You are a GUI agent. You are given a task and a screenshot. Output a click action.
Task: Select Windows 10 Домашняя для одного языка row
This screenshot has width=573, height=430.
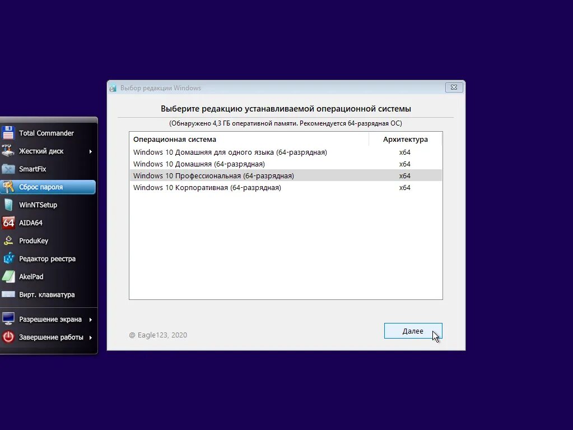(x=286, y=152)
